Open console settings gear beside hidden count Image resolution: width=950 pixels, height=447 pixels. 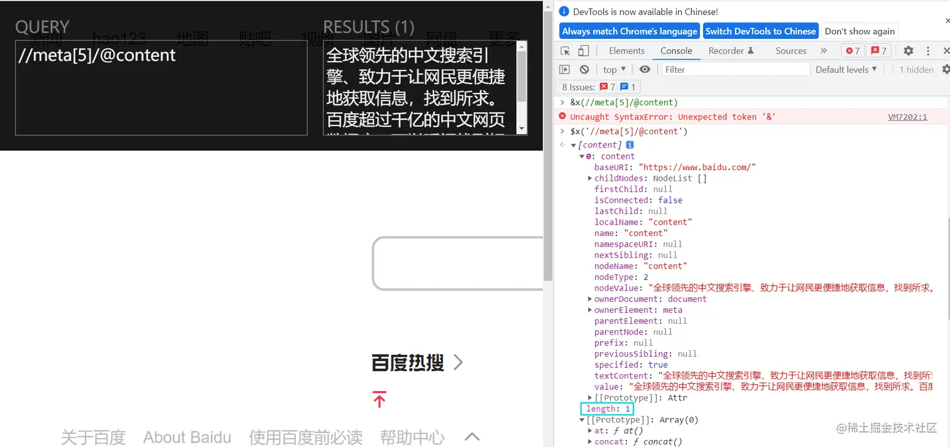point(945,70)
